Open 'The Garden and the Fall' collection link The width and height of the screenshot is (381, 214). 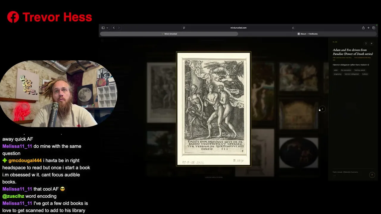point(342,58)
